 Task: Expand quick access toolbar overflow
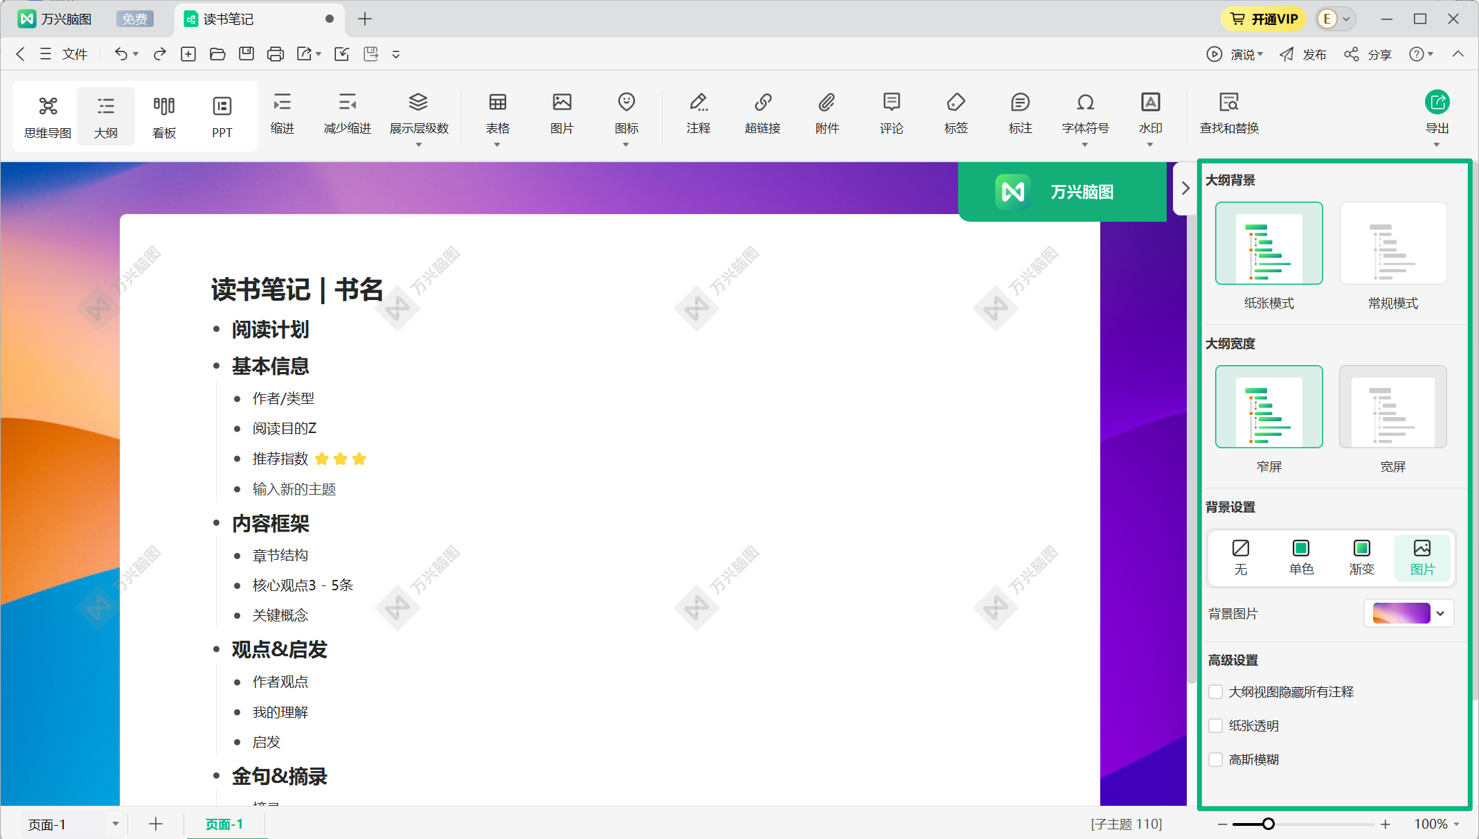pyautogui.click(x=396, y=54)
